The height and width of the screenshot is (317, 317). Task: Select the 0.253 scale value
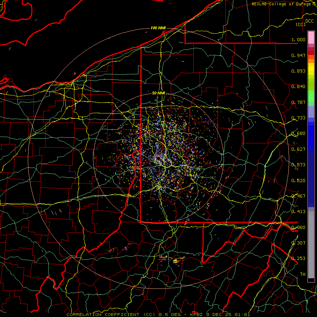click(x=298, y=259)
